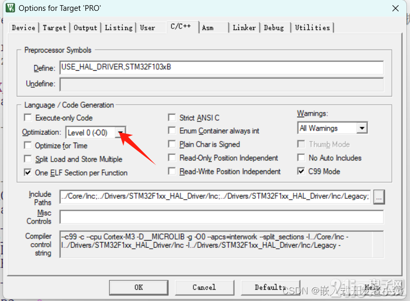The width and height of the screenshot is (410, 301).
Task: Click the Include Paths field
Action: click(x=215, y=197)
